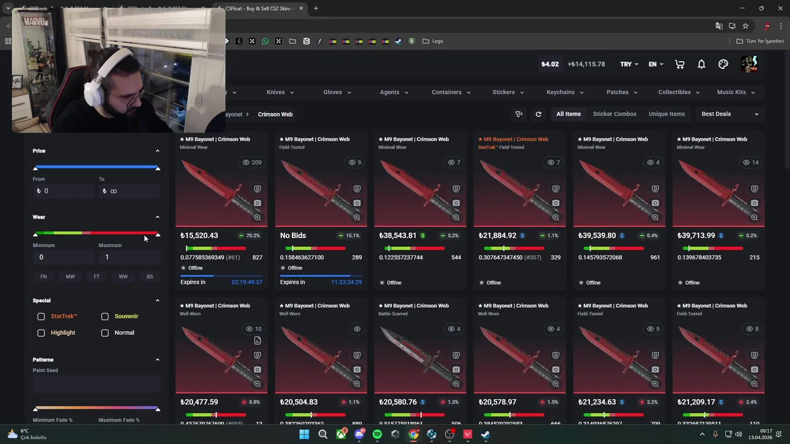790x444 pixels.
Task: Open the Best Deals sort dropdown
Action: (x=730, y=114)
